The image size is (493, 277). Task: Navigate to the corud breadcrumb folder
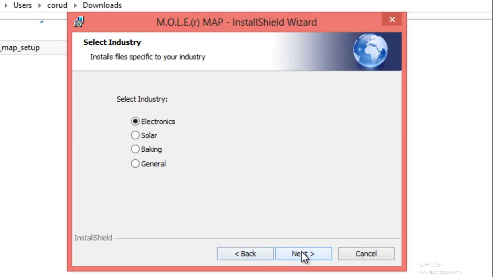[x=57, y=5]
